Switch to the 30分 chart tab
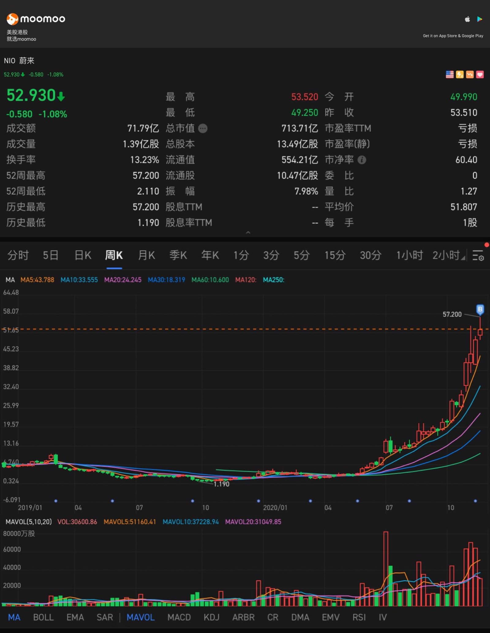 pos(371,255)
